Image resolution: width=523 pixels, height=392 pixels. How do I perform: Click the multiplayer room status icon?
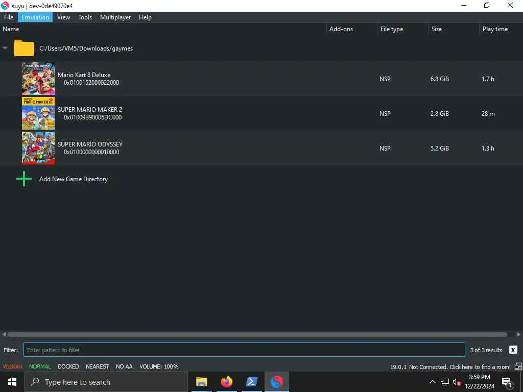pos(518,366)
